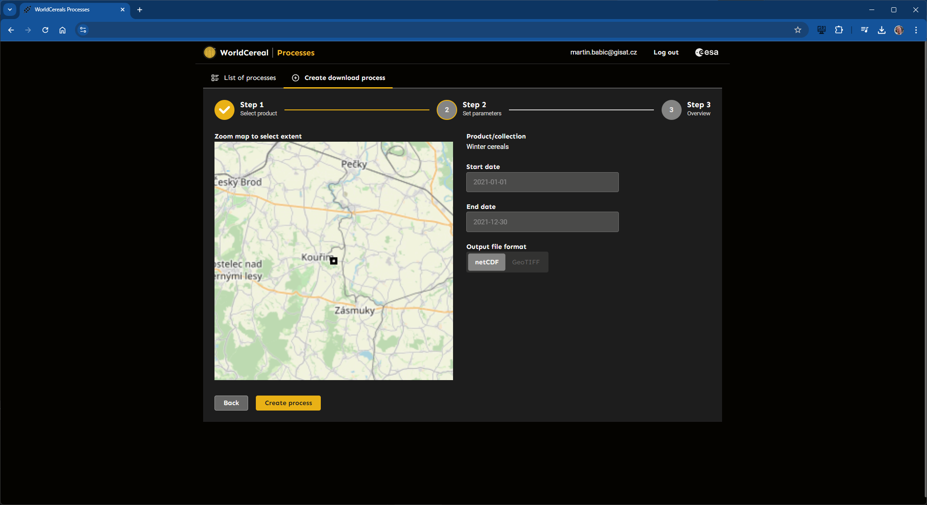
Task: Switch to List of processes tab
Action: (x=244, y=78)
